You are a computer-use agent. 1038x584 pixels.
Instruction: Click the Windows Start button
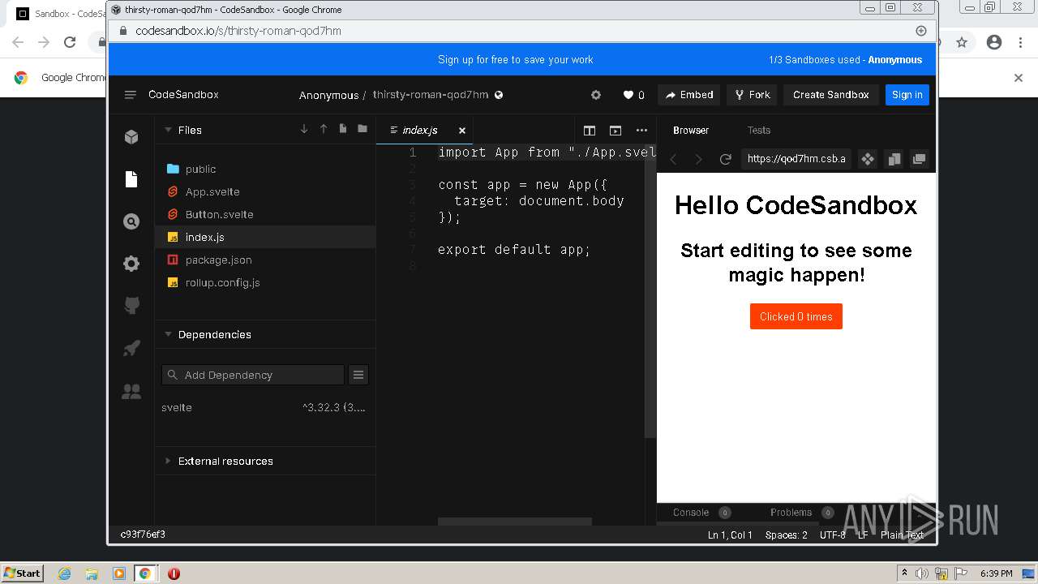point(22,573)
